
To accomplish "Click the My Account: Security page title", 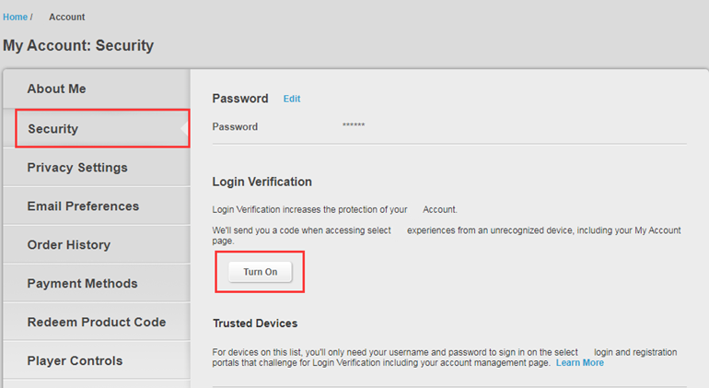I will tap(78, 45).
